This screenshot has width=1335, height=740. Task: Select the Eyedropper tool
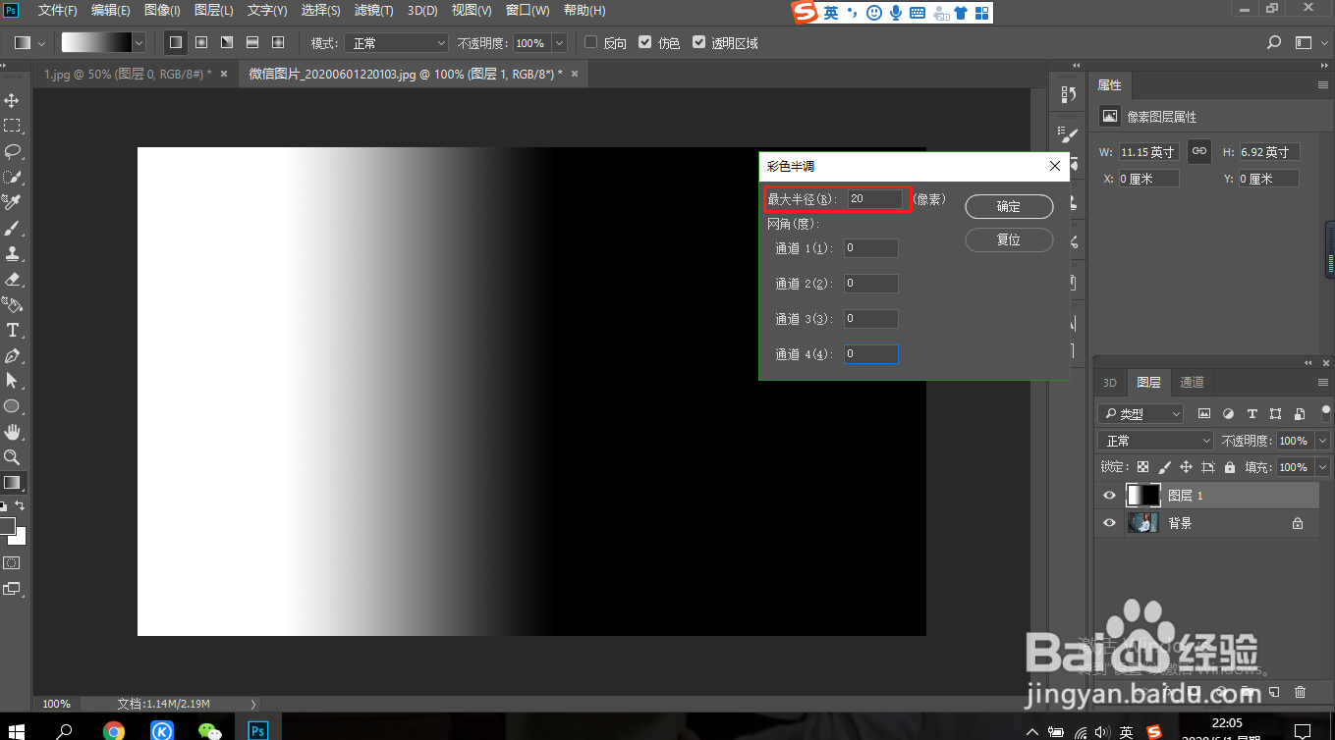(13, 202)
